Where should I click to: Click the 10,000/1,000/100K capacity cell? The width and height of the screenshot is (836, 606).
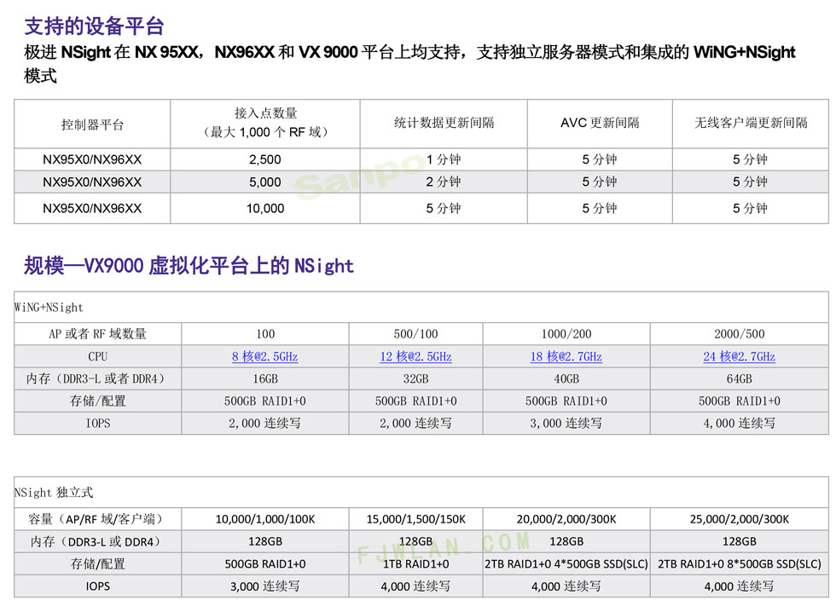[265, 519]
